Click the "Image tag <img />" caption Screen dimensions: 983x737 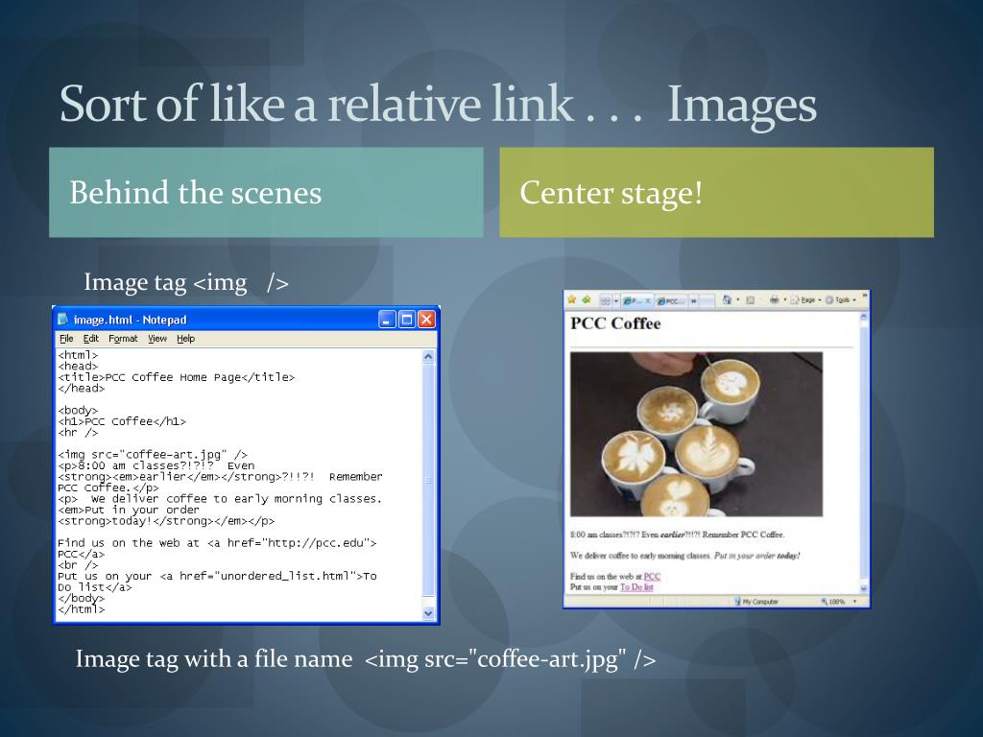[x=186, y=282]
